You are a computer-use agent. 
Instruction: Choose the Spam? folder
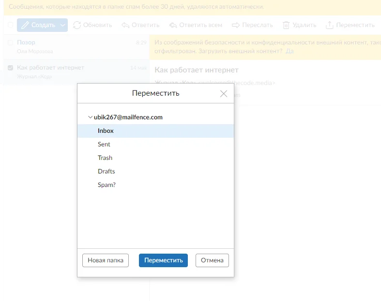[x=107, y=185]
